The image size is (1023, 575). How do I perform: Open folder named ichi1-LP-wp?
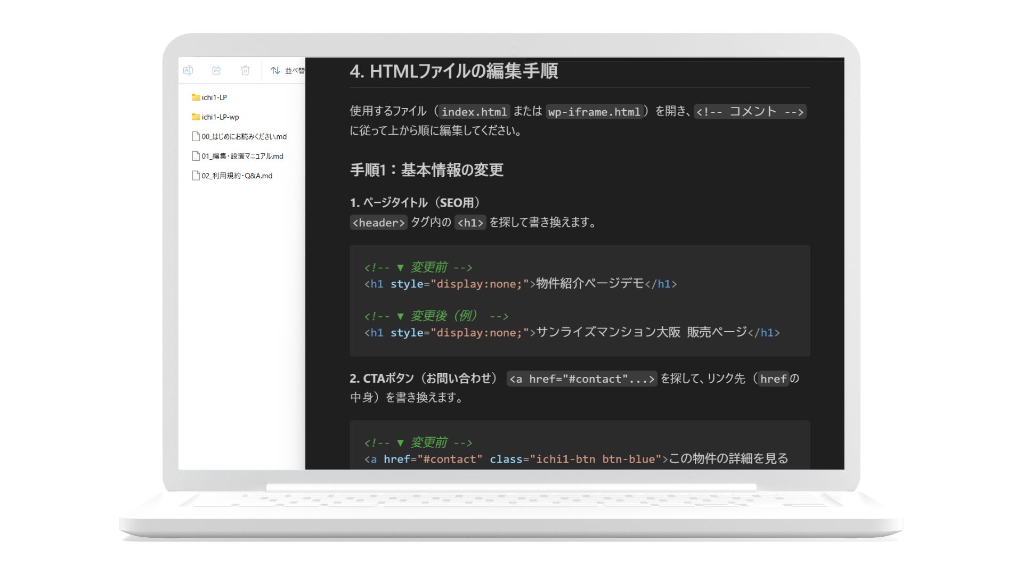point(220,117)
